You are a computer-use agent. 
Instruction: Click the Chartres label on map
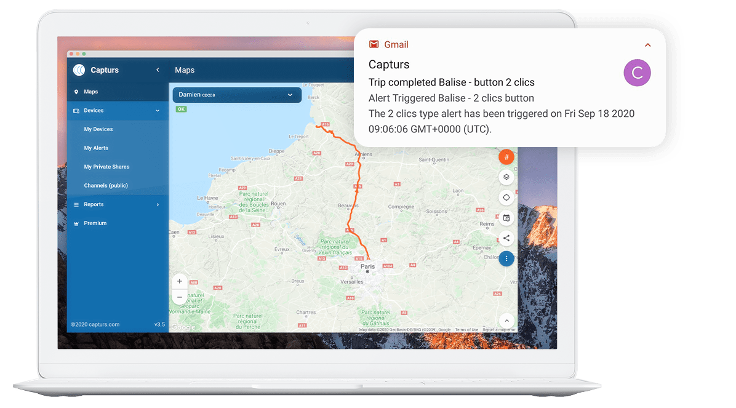(x=306, y=312)
